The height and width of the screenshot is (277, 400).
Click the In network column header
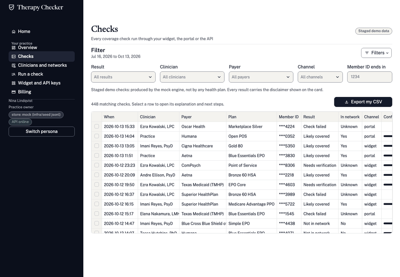[x=350, y=117]
